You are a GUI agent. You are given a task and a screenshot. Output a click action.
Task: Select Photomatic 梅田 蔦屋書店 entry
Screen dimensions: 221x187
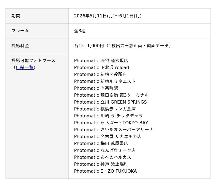(x=101, y=143)
